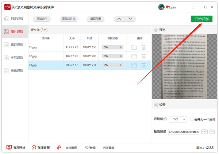
Task: Open the 手写识别 section
Action: coord(14,58)
